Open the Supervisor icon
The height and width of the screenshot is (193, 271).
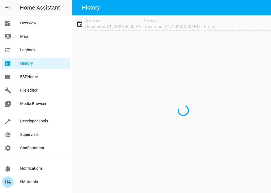[x=8, y=134]
